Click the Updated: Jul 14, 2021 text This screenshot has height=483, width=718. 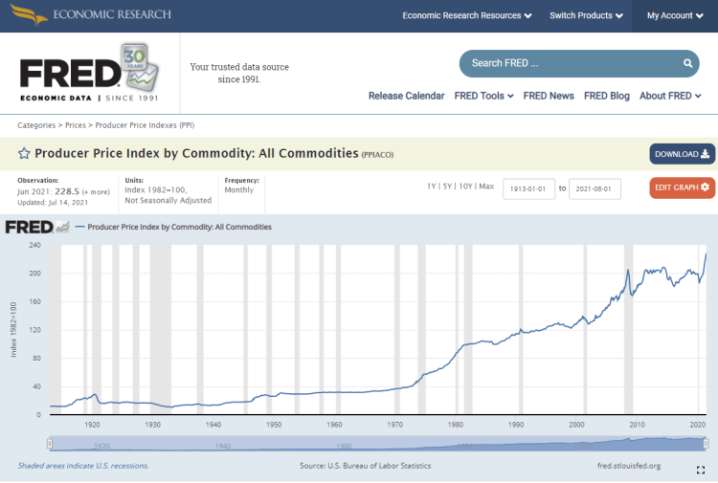pos(53,203)
